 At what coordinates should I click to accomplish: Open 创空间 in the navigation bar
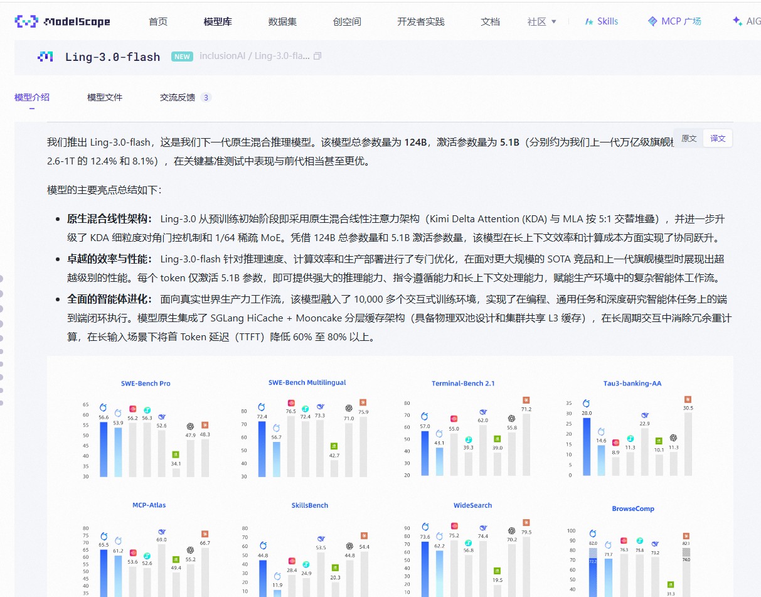(x=347, y=21)
